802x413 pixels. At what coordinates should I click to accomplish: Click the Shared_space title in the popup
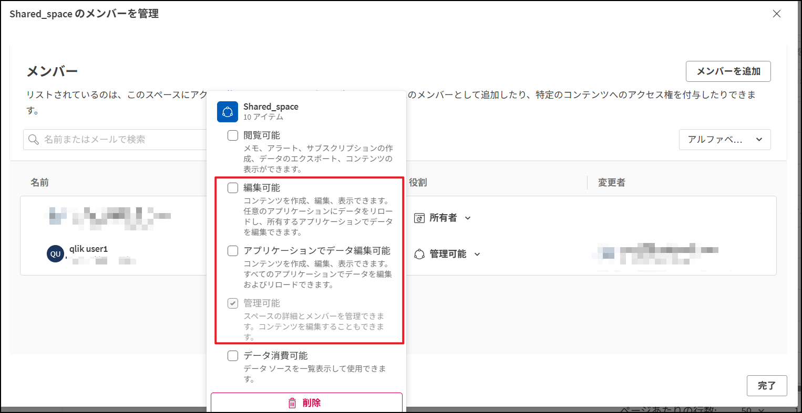click(x=271, y=107)
